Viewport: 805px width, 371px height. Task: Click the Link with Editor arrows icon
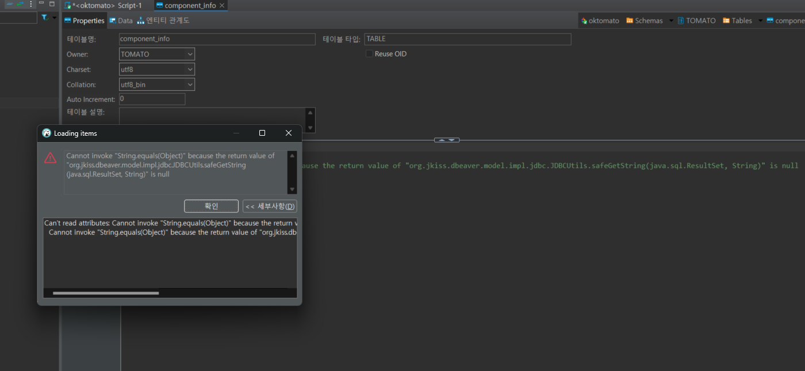20,4
